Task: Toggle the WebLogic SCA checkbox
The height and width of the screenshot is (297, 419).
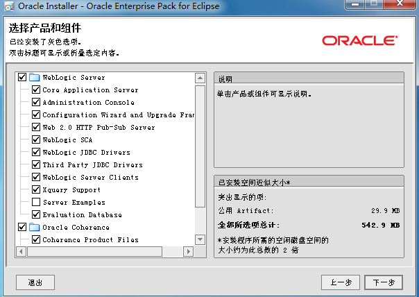Action: (x=36, y=139)
